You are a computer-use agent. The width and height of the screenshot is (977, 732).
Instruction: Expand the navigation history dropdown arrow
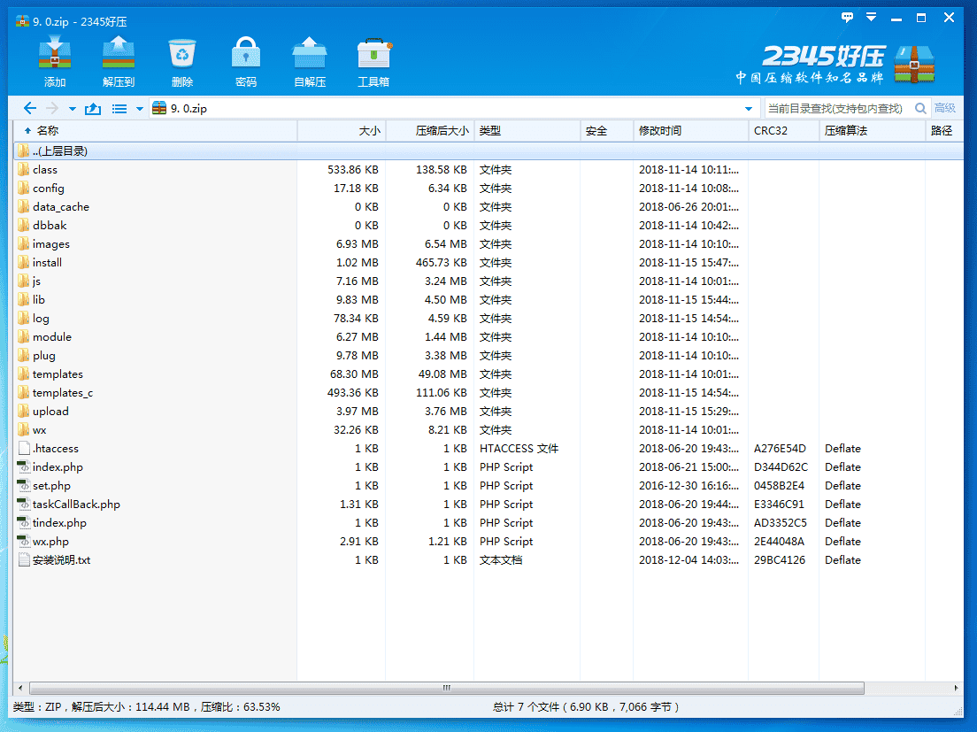pyautogui.click(x=73, y=110)
